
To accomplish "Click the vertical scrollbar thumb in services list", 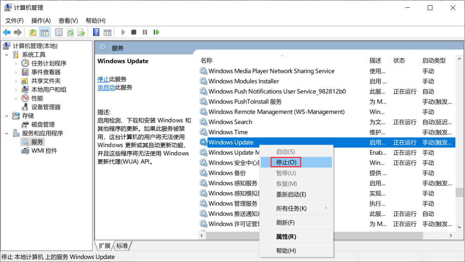I will (x=459, y=193).
